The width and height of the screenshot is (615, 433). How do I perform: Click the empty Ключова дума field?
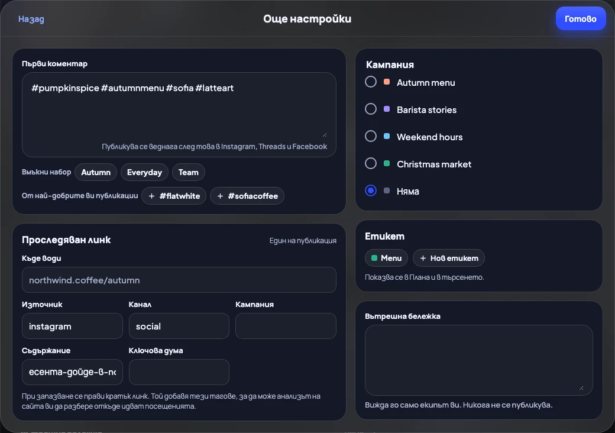point(179,372)
